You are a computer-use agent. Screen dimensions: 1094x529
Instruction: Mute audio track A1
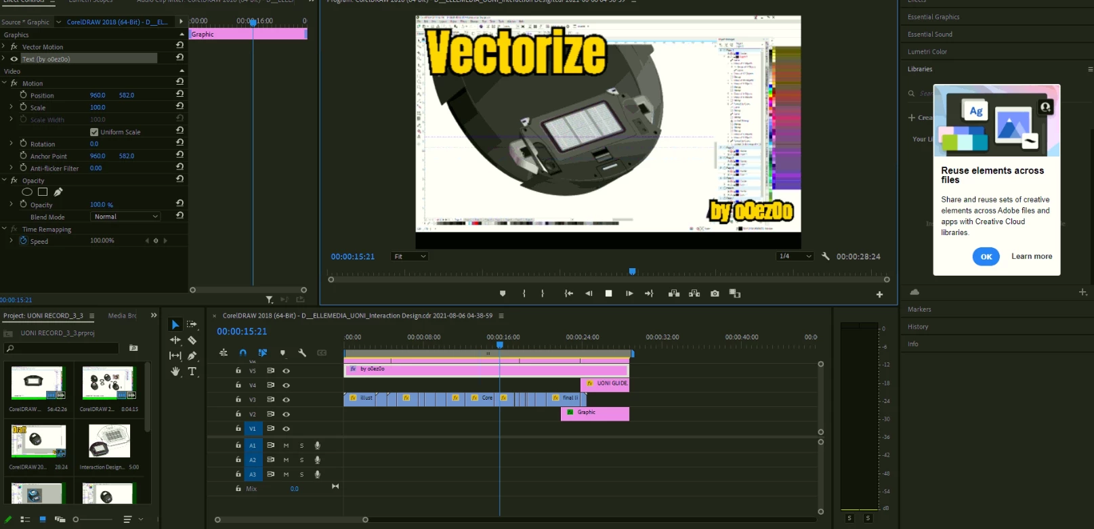click(x=286, y=446)
